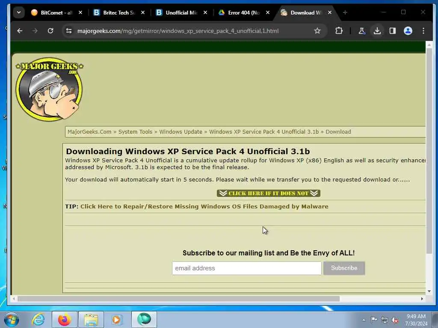
Task: Launch Internet Explorer from taskbar
Action: [x=38, y=319]
